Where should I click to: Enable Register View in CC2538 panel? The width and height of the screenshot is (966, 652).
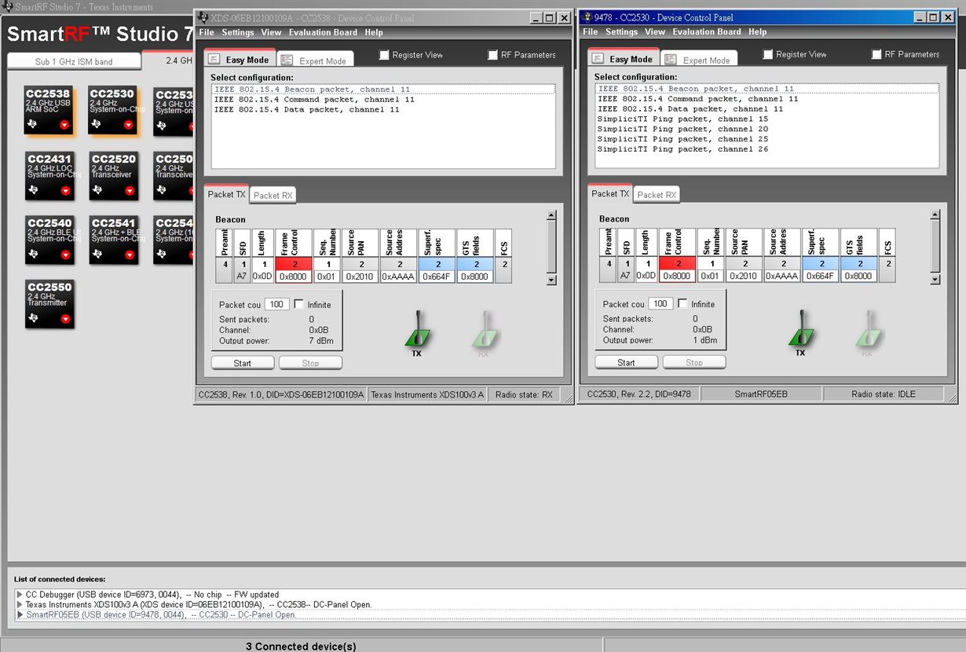[384, 55]
